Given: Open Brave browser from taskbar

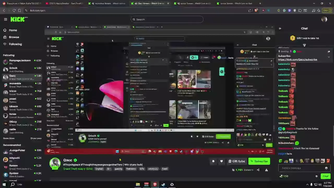Looking at the screenshot, I should 155,185.
